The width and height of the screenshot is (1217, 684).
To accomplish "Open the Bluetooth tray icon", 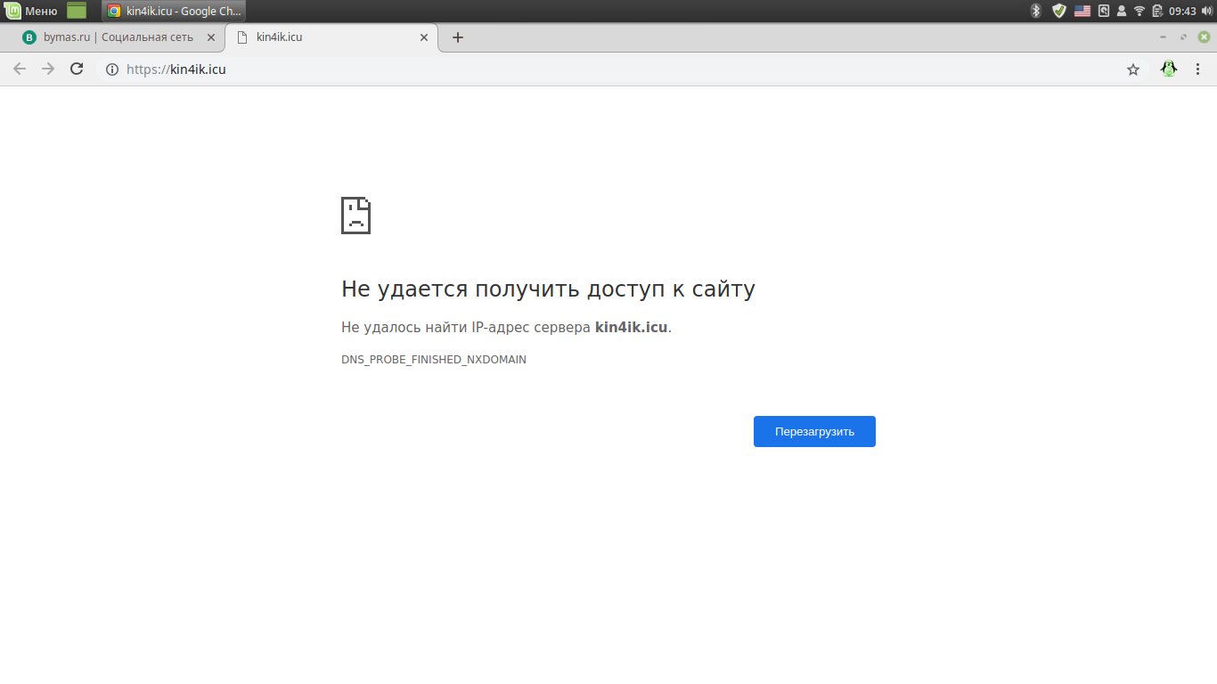I will pyautogui.click(x=1036, y=11).
